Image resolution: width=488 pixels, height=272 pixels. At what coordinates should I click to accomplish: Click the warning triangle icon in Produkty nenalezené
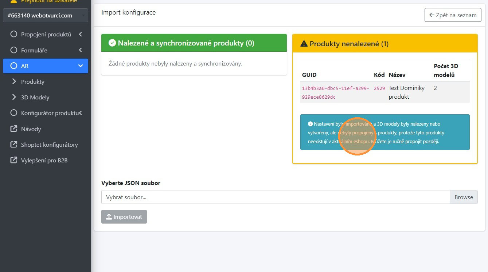click(304, 44)
